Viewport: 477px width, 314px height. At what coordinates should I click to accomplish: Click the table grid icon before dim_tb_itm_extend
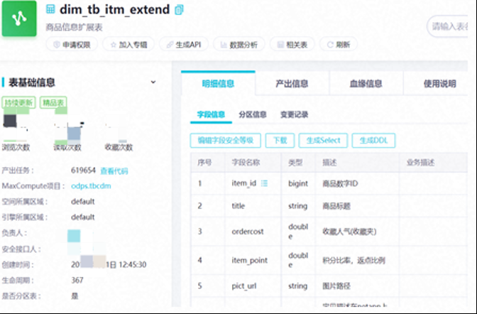[50, 9]
